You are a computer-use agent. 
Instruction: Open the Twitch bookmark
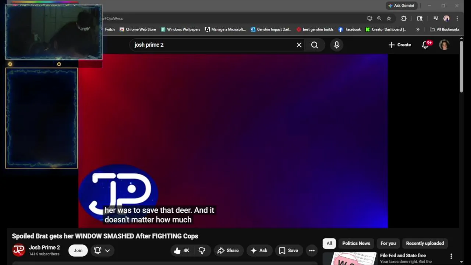click(109, 29)
